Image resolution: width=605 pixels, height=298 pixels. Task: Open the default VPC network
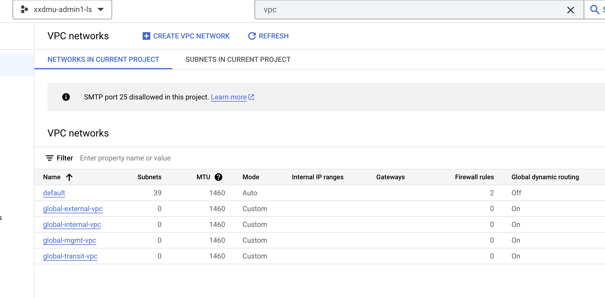coord(54,193)
